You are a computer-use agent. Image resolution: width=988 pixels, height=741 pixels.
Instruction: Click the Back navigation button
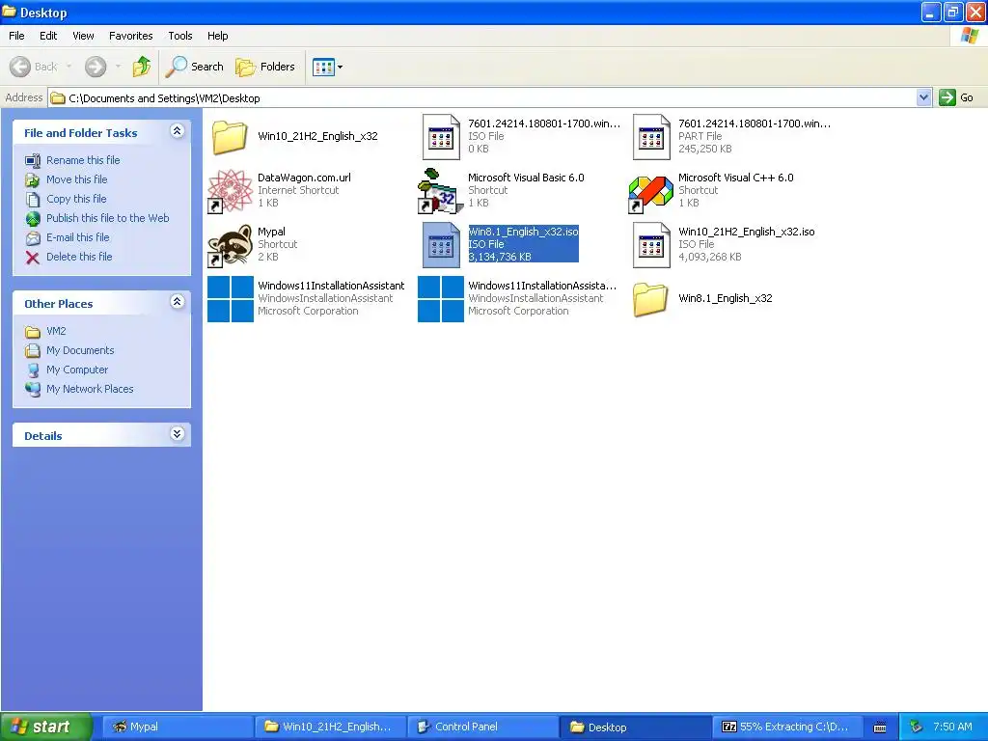coord(34,67)
